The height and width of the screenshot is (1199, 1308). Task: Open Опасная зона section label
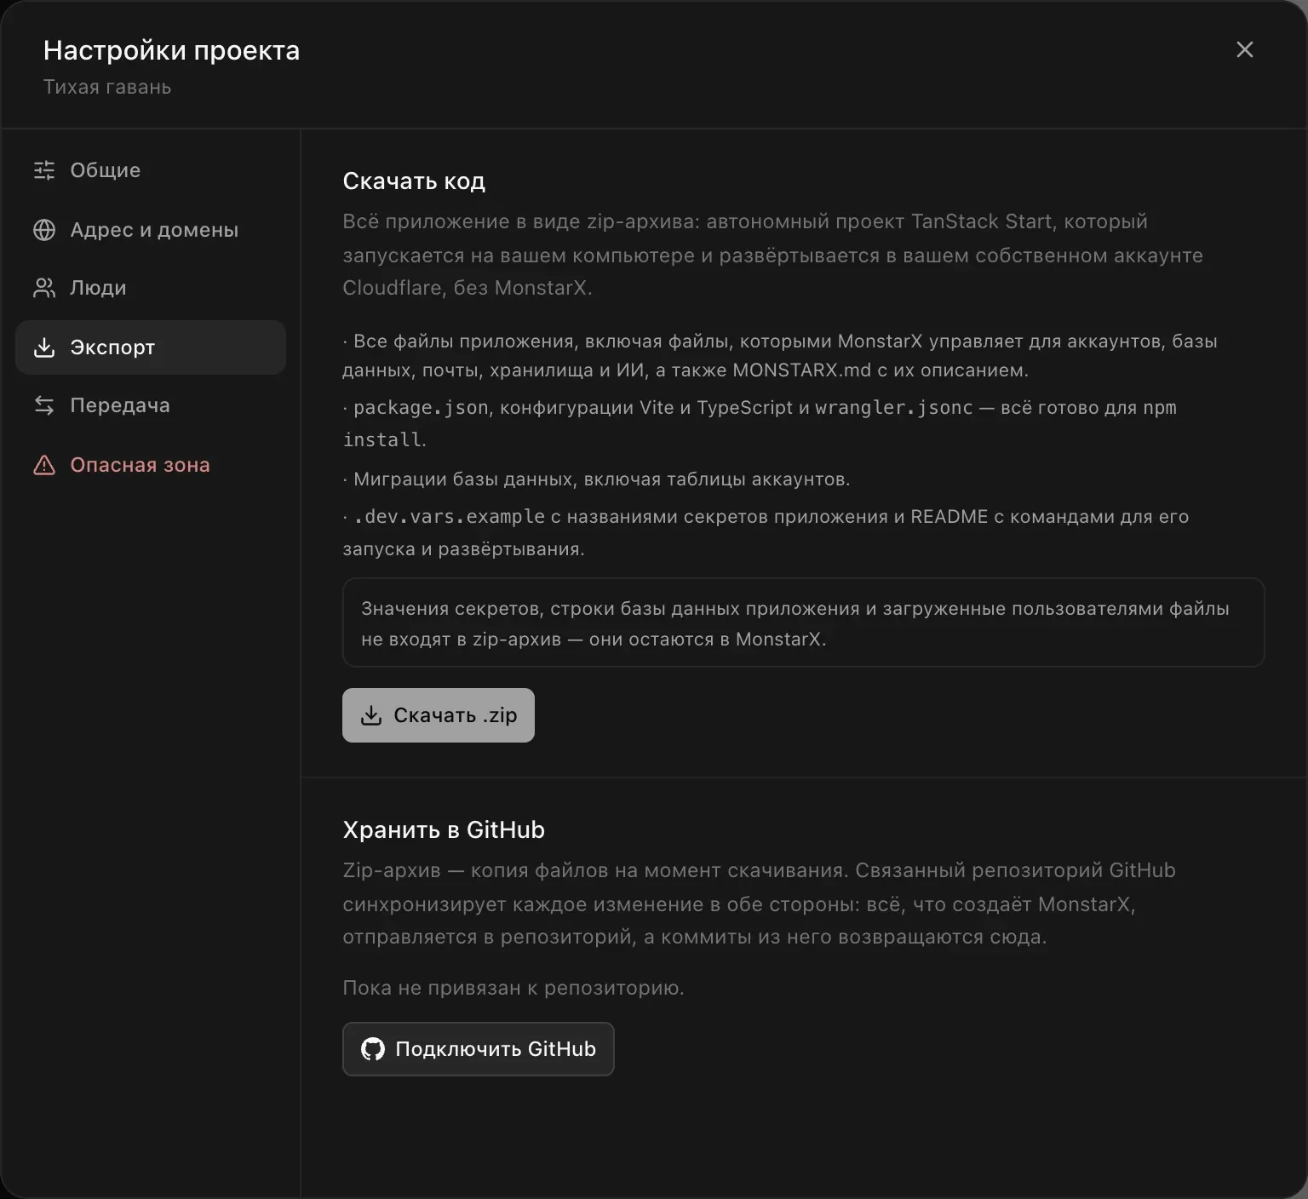point(140,465)
